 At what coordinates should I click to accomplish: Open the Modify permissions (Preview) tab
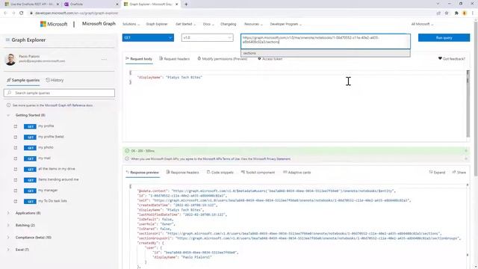click(x=223, y=58)
